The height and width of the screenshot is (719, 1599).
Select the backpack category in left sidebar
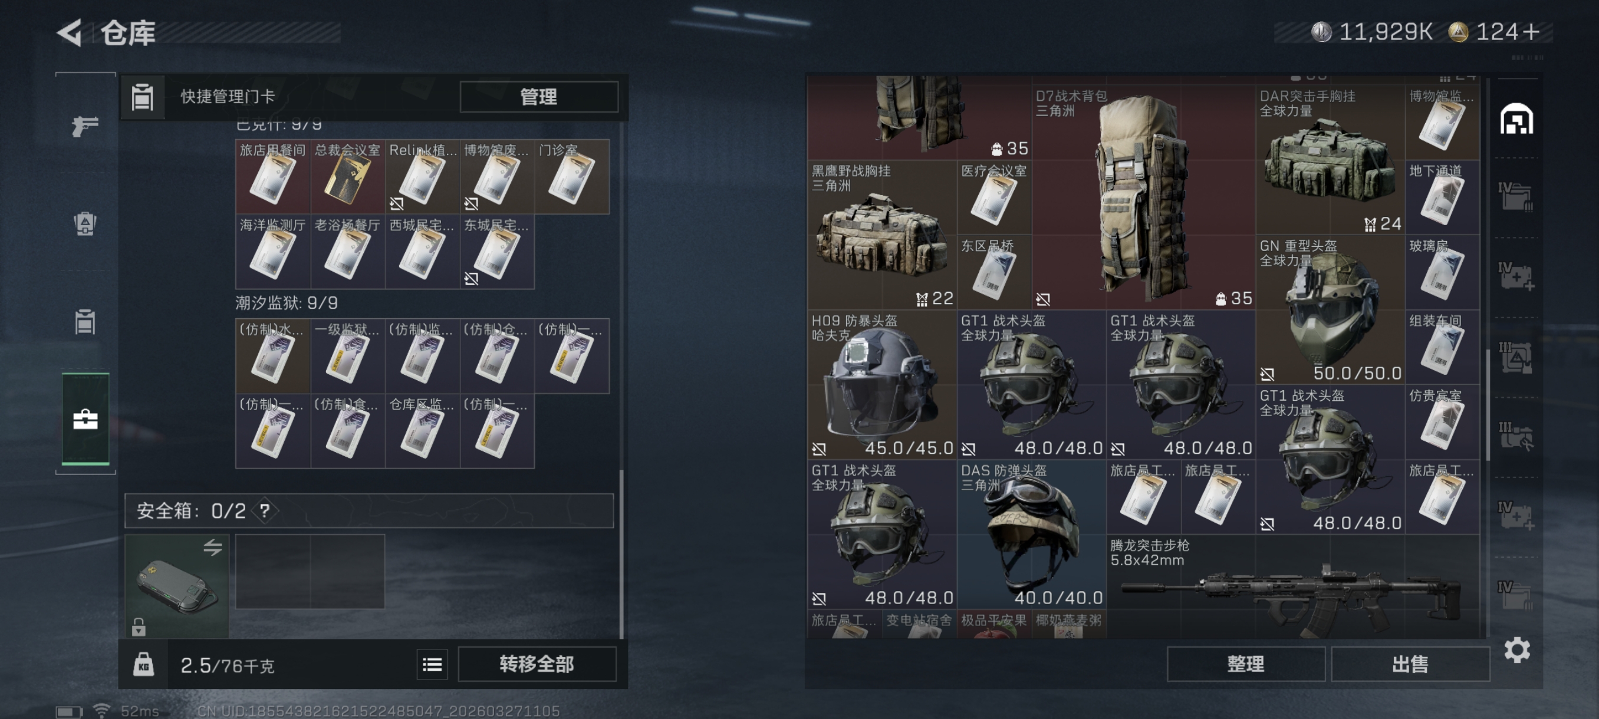click(85, 223)
